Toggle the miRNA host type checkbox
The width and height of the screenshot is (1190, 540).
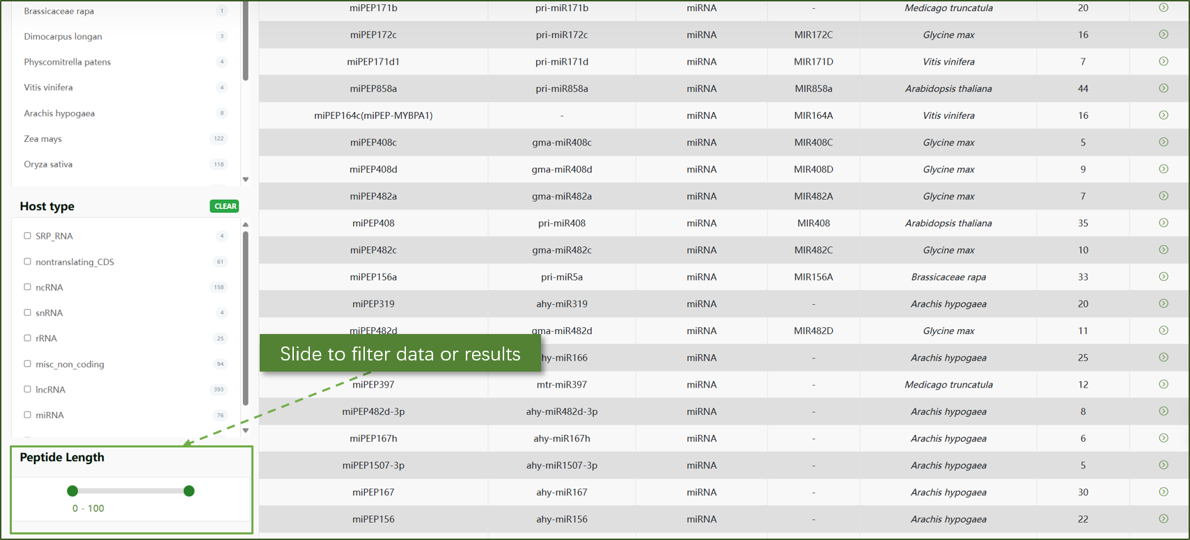pyautogui.click(x=28, y=415)
